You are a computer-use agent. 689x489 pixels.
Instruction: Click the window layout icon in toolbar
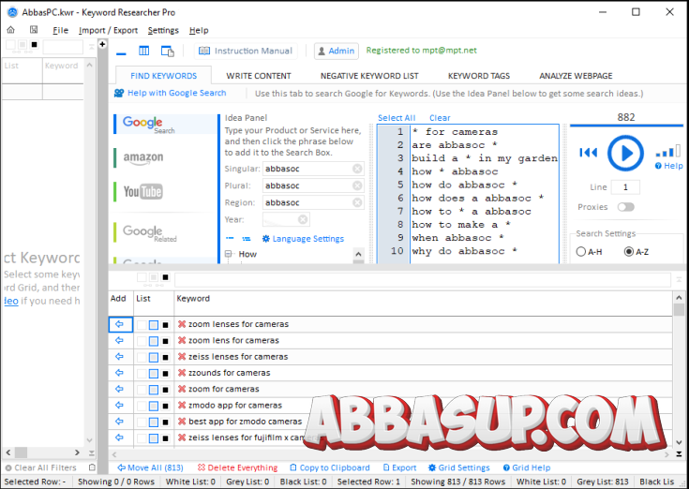pyautogui.click(x=168, y=51)
